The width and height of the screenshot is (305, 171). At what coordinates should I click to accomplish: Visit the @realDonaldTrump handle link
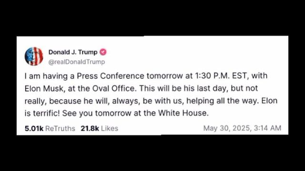tap(77, 62)
